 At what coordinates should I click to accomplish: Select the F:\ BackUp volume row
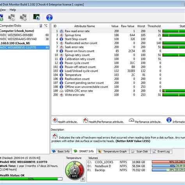pyautogui.click(x=136, y=170)
